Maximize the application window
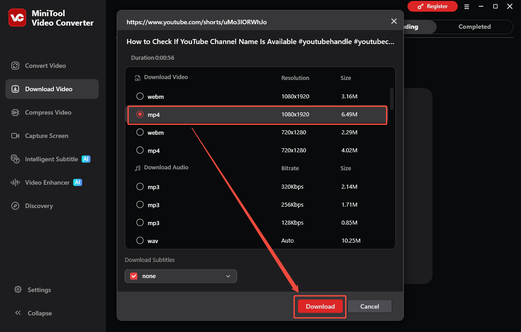521x332 pixels. point(495,6)
